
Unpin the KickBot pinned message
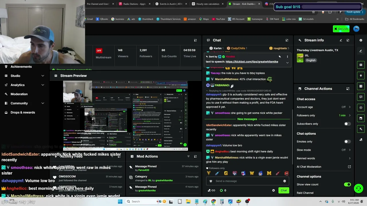click(280, 57)
